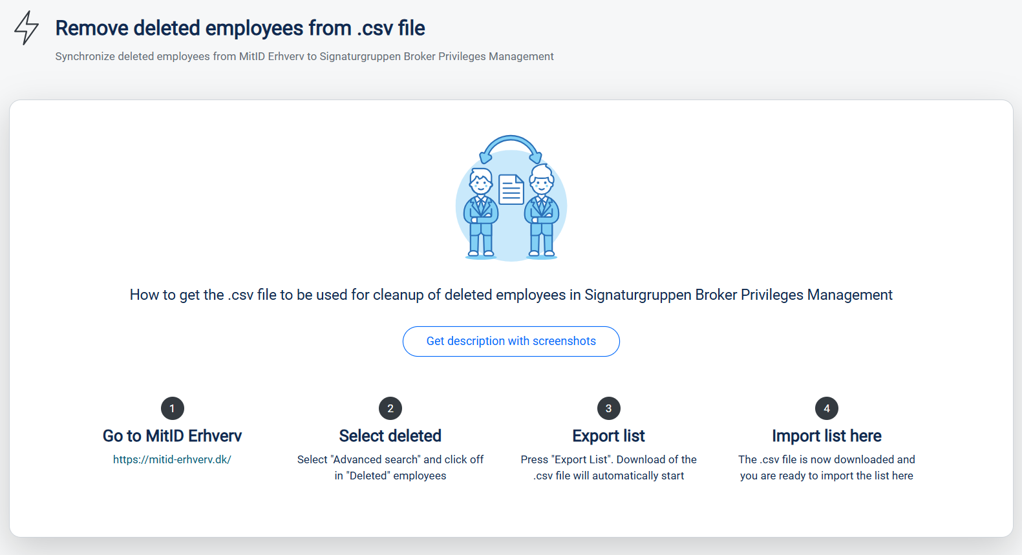
Task: Click the lightning bolt icon beside the title
Action: click(27, 28)
